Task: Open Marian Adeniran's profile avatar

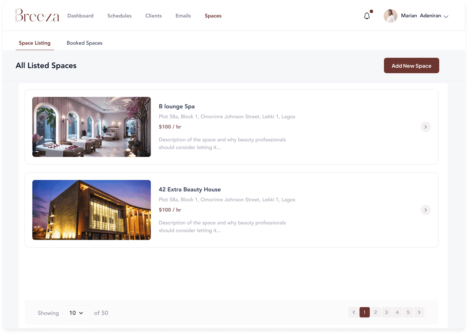Action: click(390, 16)
